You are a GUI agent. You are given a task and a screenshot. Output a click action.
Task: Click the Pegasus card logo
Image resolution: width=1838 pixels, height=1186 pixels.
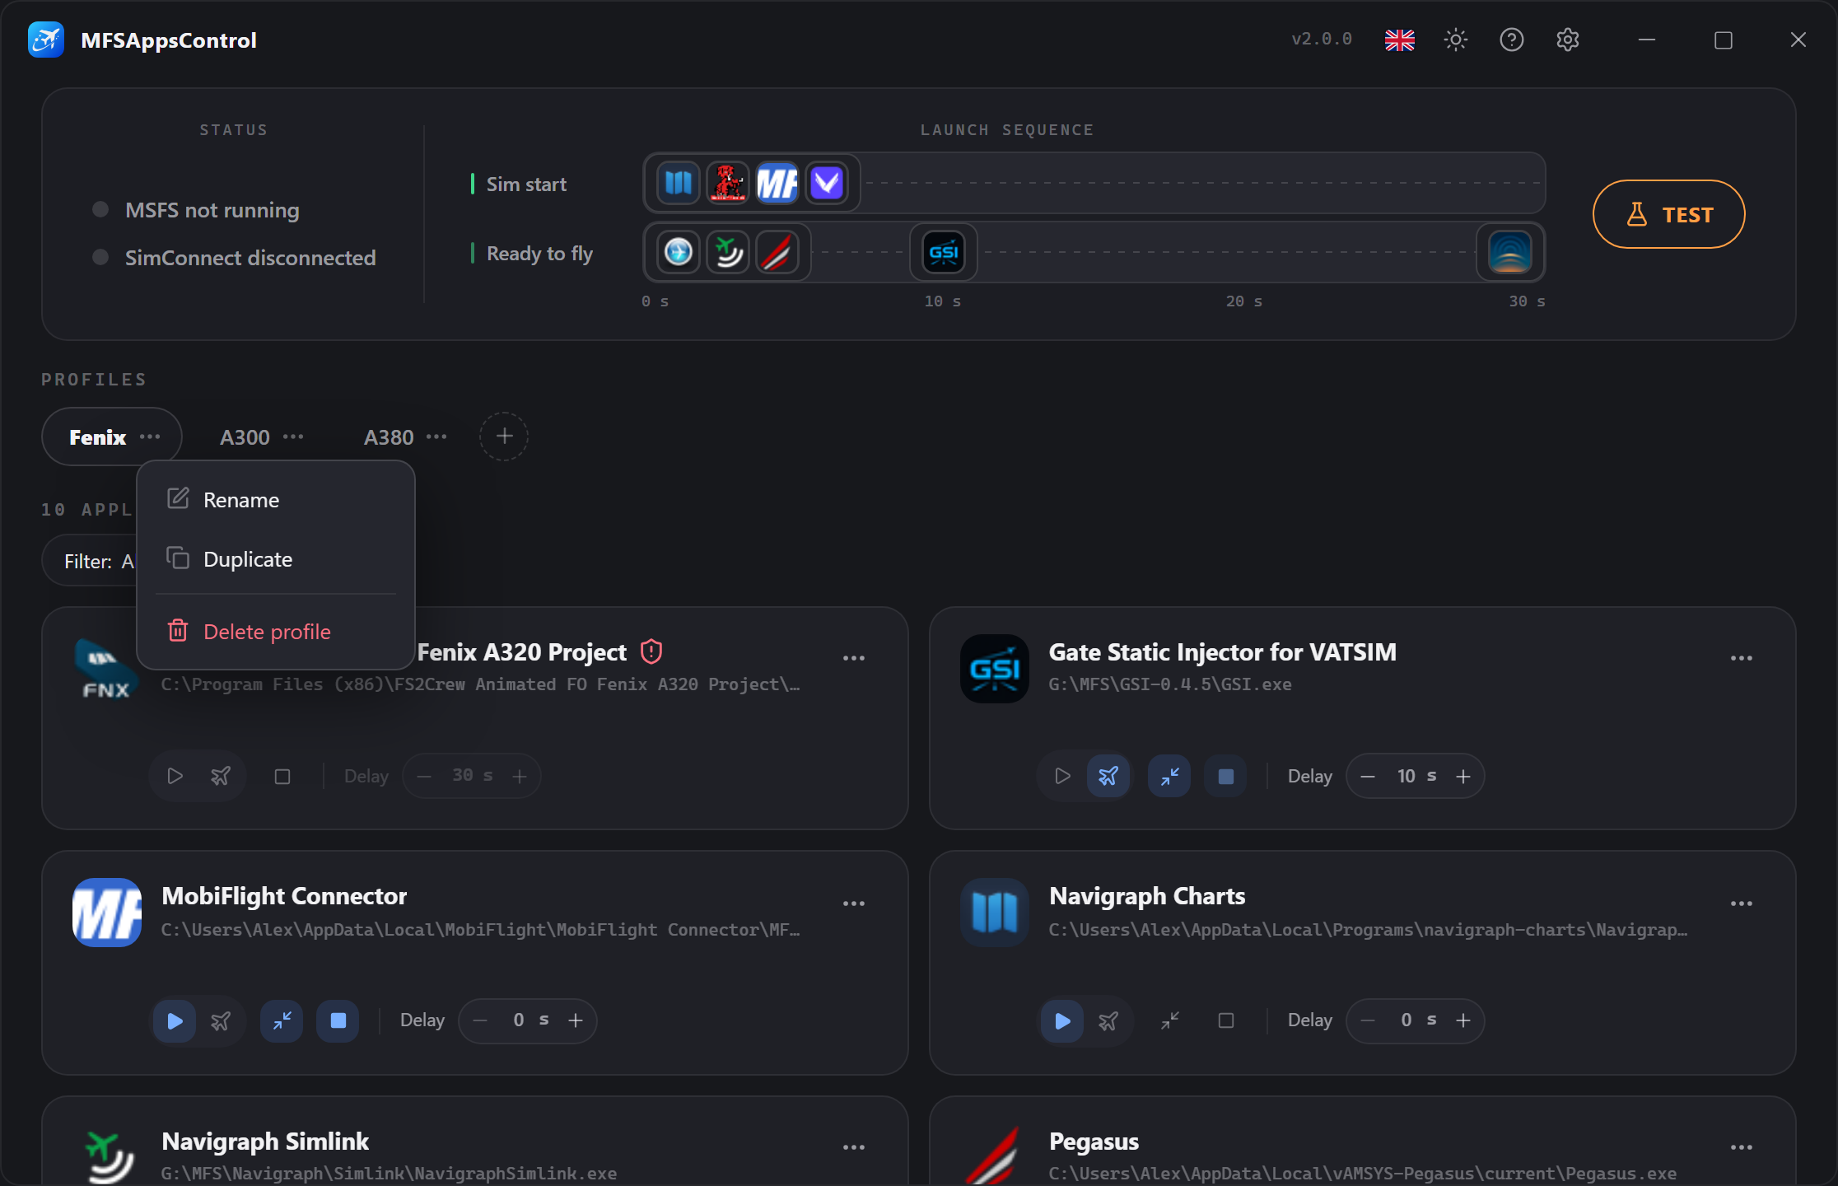995,1156
